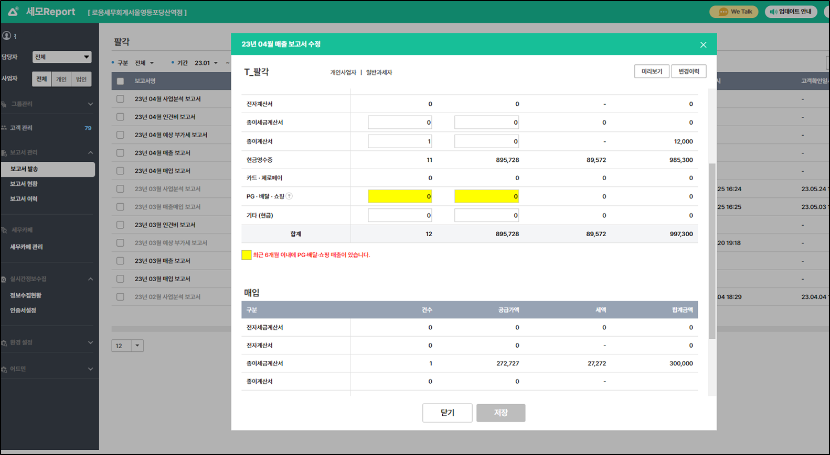Click the user profile icon in sidebar
830x455 pixels.
(7, 36)
